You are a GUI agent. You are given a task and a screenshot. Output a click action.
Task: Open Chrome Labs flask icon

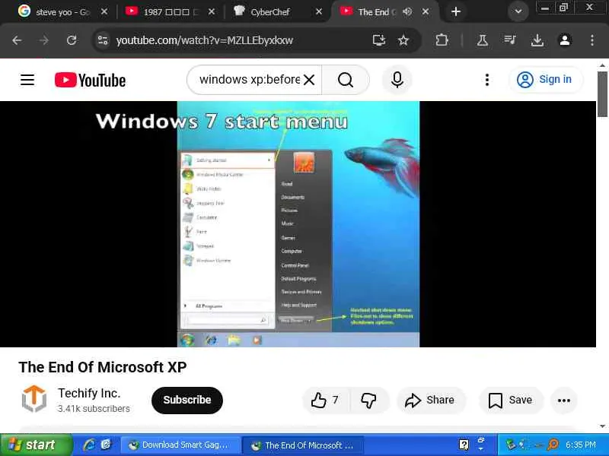(x=483, y=40)
